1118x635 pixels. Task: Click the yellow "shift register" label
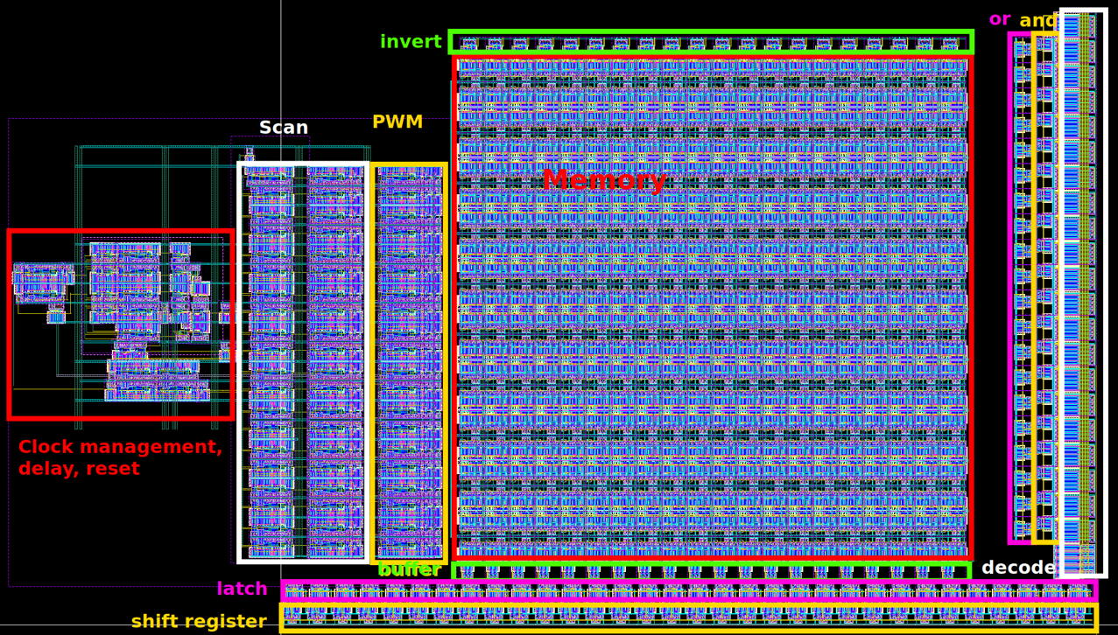pyautogui.click(x=199, y=622)
